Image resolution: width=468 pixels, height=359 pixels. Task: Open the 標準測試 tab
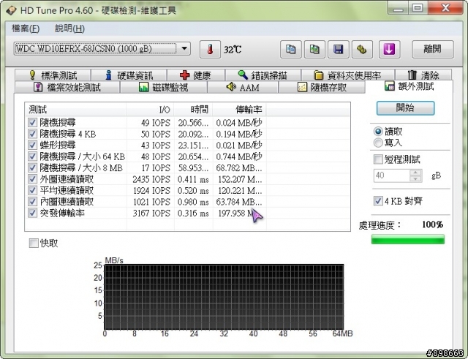tap(53, 75)
